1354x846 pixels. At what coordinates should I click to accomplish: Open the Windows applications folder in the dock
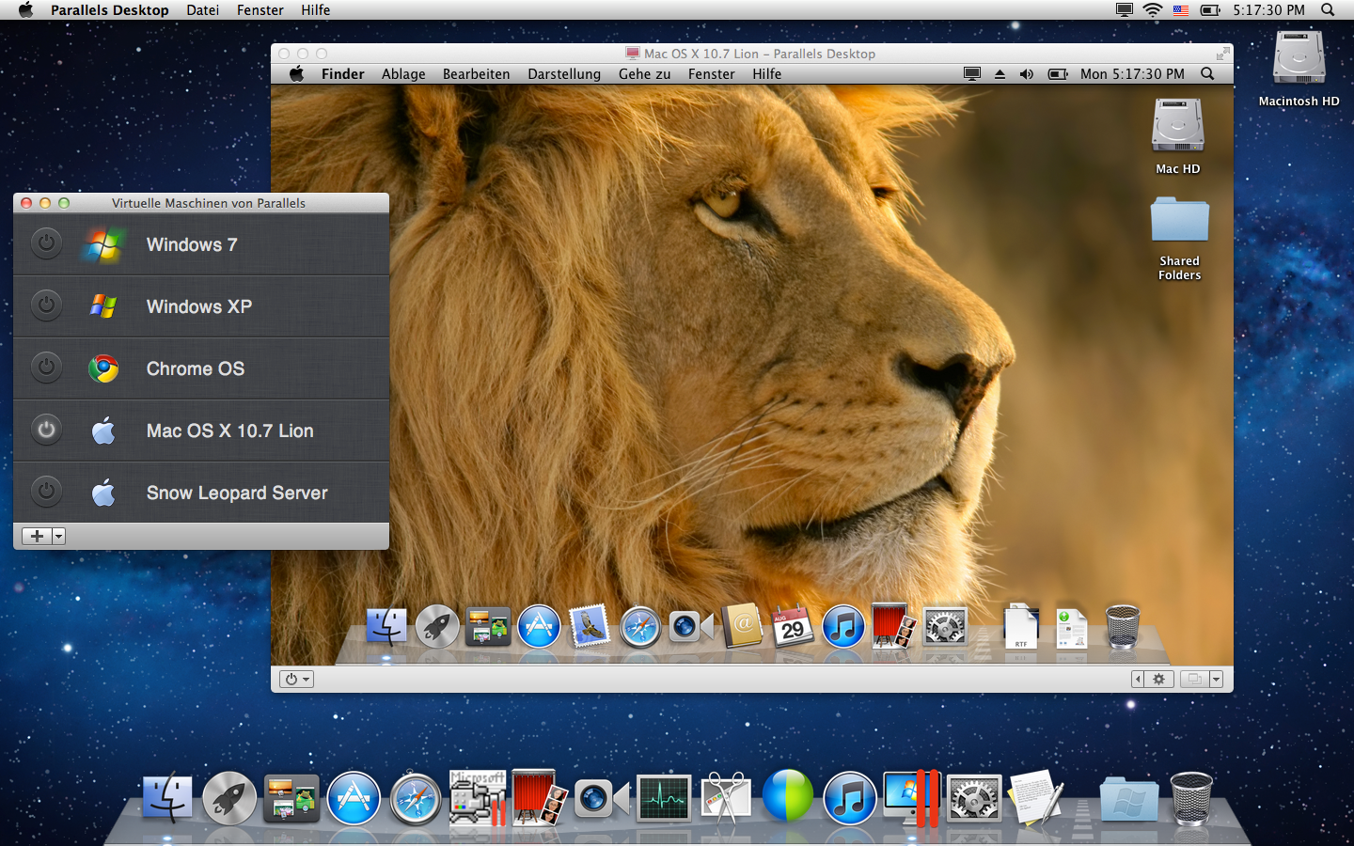[1129, 799]
